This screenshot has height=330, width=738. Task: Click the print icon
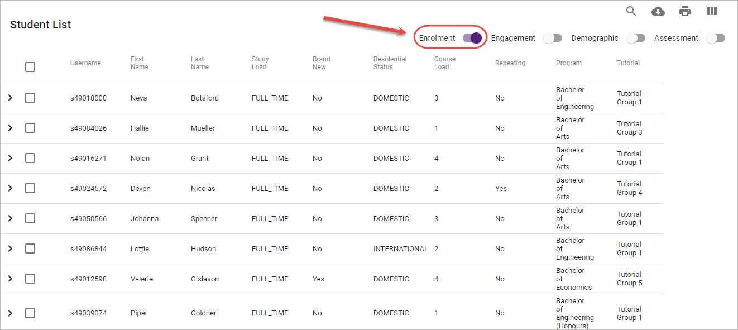click(685, 11)
